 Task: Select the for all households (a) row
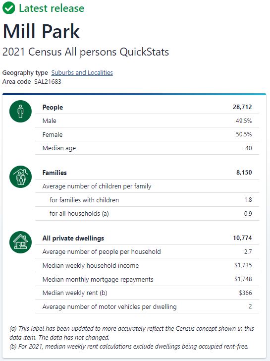[147, 213]
